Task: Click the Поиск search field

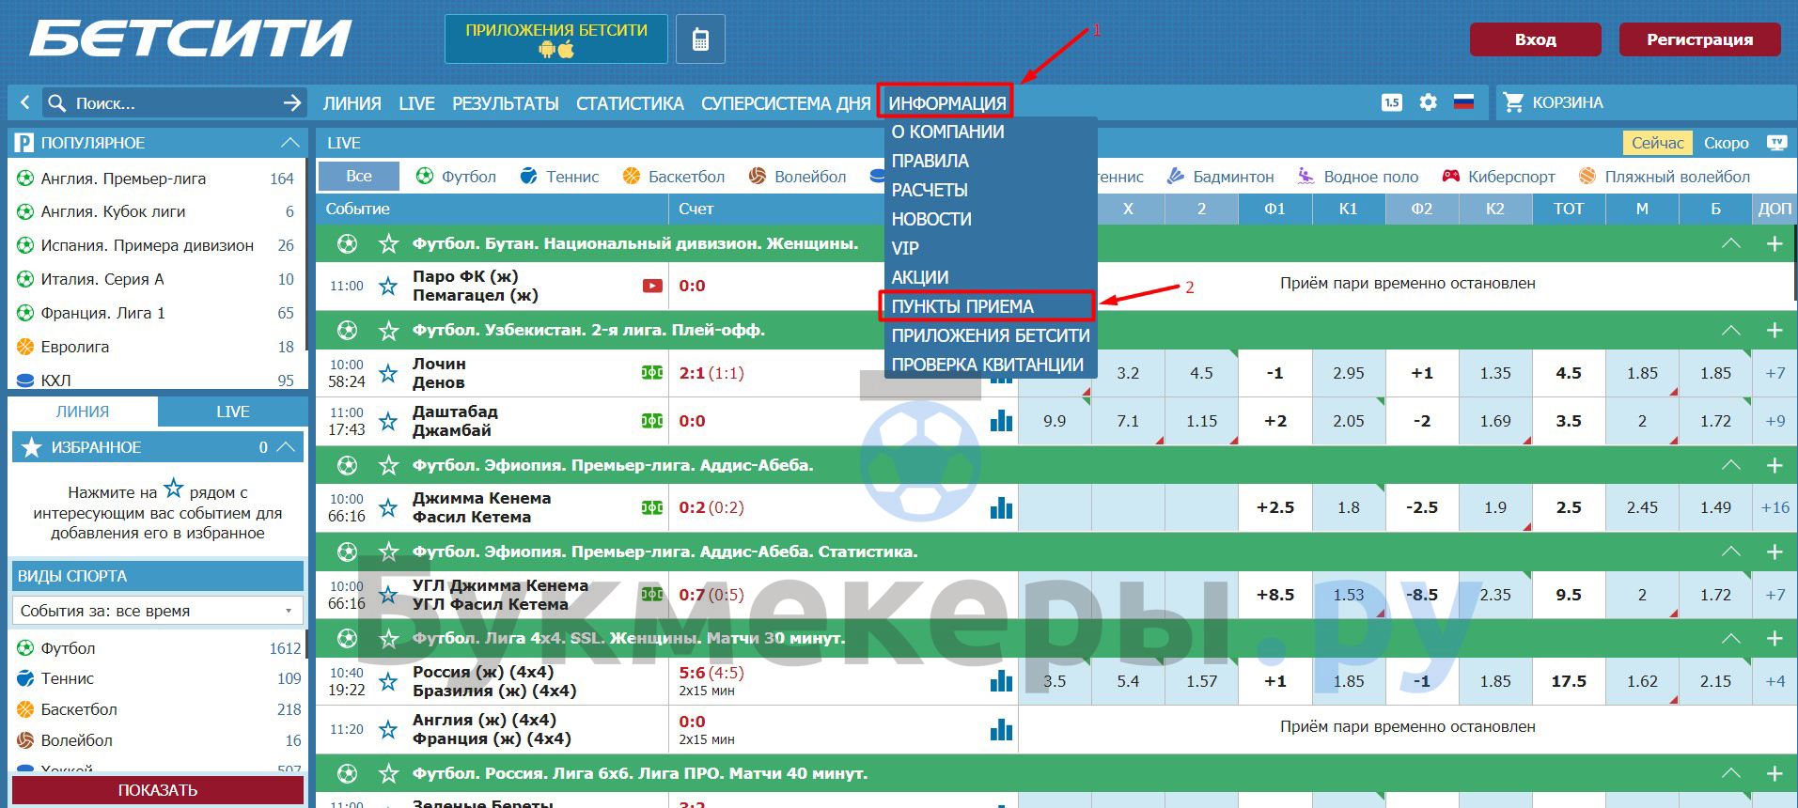Action: pyautogui.click(x=169, y=103)
